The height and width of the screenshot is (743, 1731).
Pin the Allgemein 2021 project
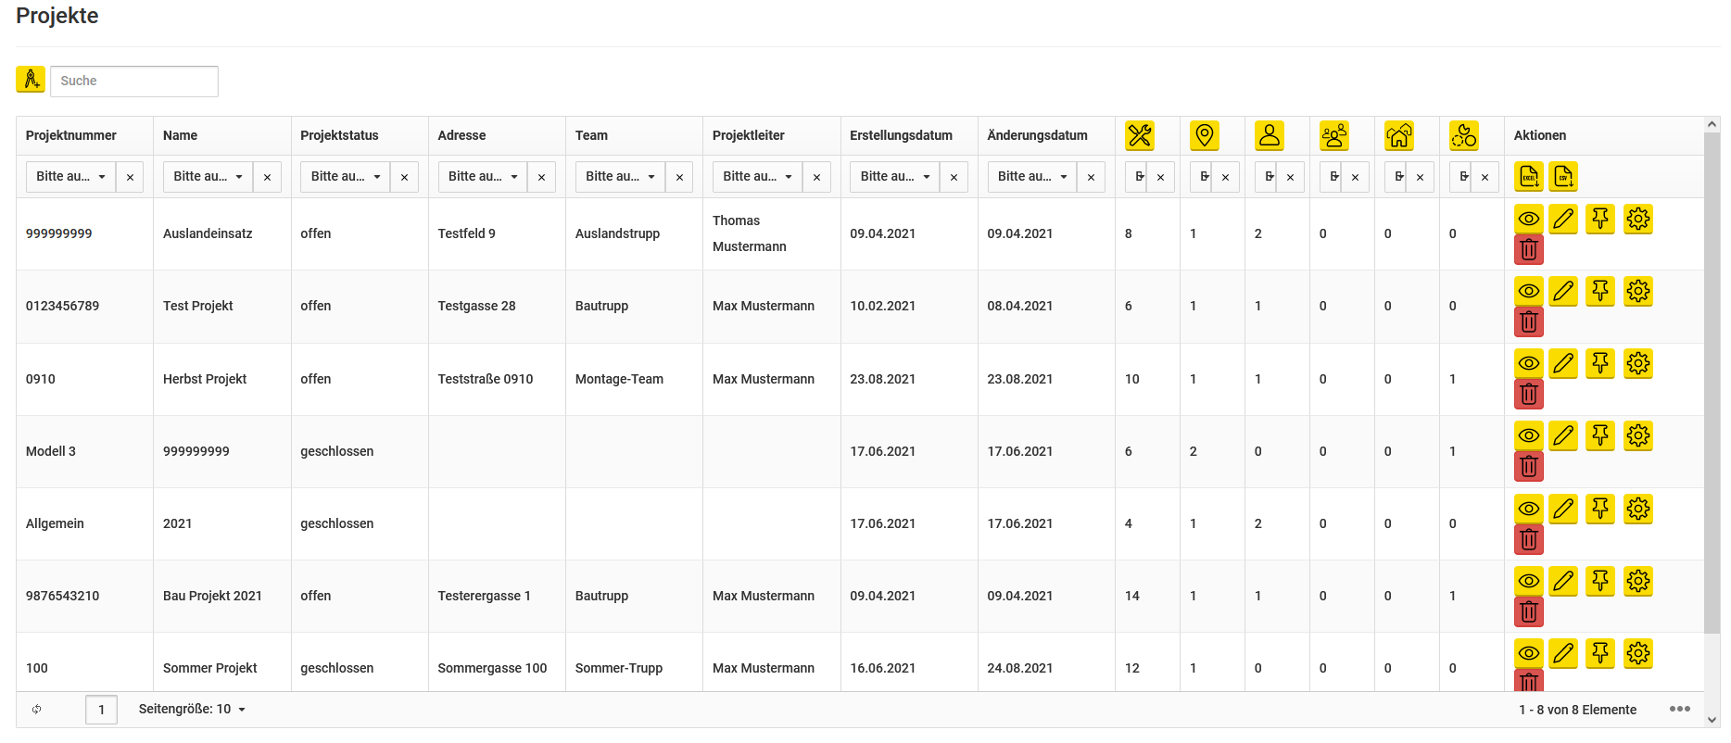click(x=1600, y=509)
